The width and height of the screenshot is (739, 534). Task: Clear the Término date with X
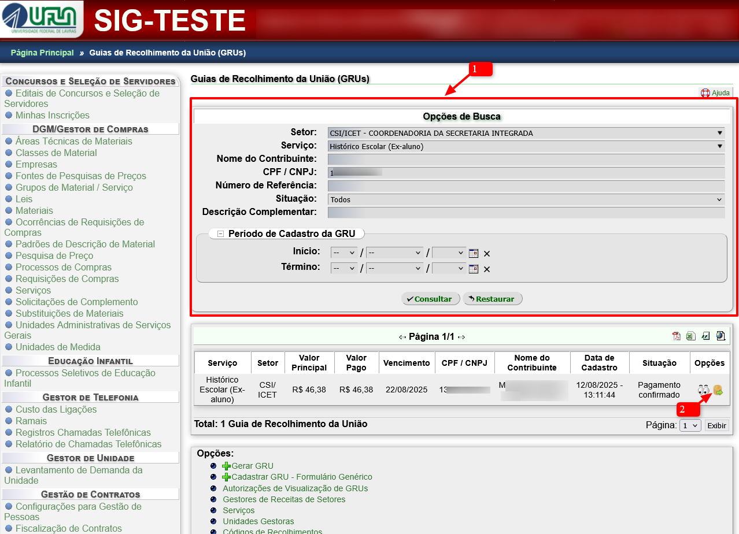[487, 269]
